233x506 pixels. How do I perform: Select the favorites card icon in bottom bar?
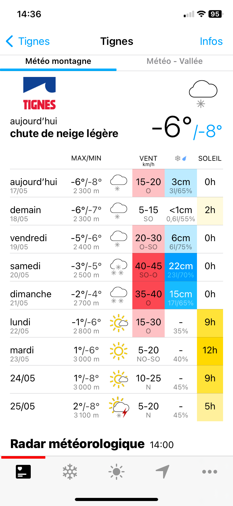(x=23, y=472)
